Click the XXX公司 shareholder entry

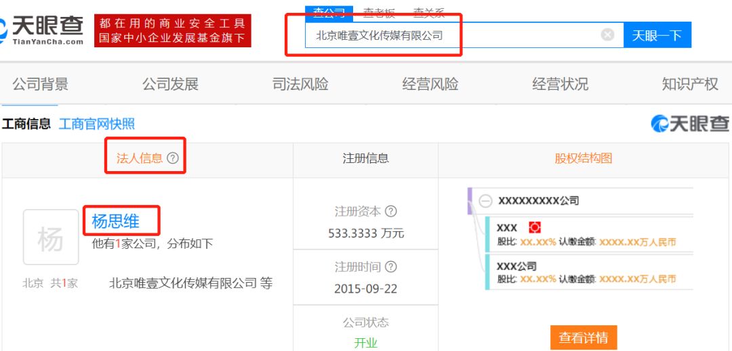point(516,266)
